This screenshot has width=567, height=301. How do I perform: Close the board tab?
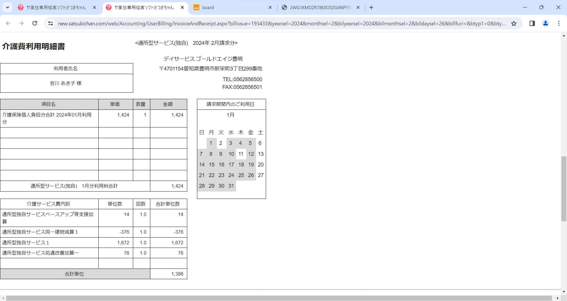click(x=270, y=7)
